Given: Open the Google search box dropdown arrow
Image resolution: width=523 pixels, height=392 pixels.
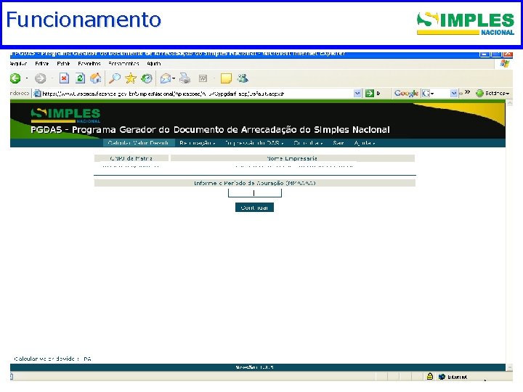Looking at the screenshot, I should click(453, 94).
